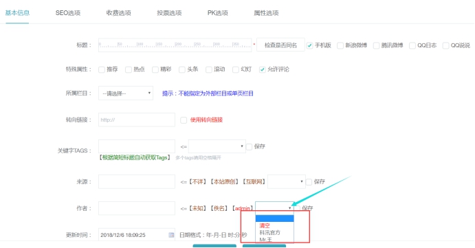Image resolution: width=475 pixels, height=248 pixels.
Task: Go to the 属性选项 tab
Action: click(266, 13)
